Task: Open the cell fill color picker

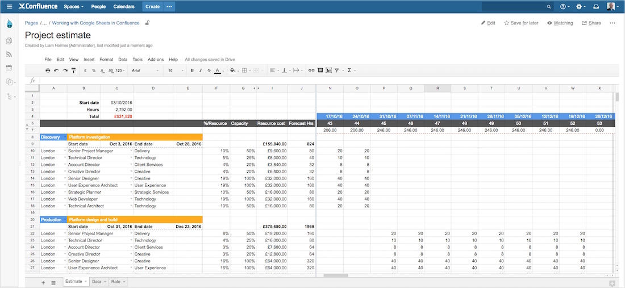Action: [x=233, y=70]
